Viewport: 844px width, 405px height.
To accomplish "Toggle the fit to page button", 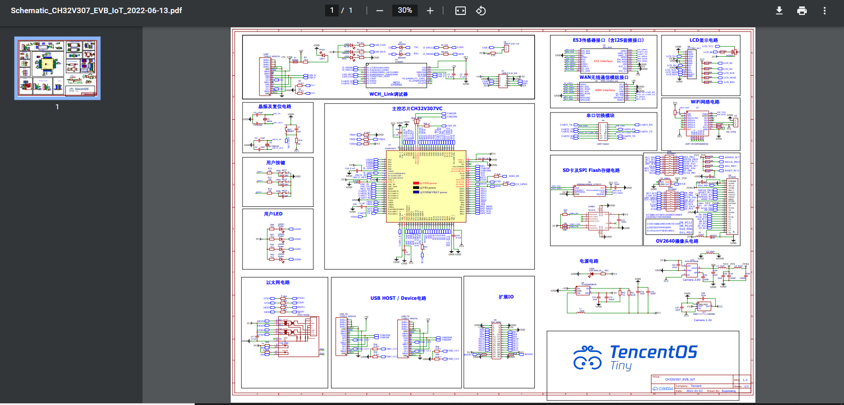I will pyautogui.click(x=460, y=10).
